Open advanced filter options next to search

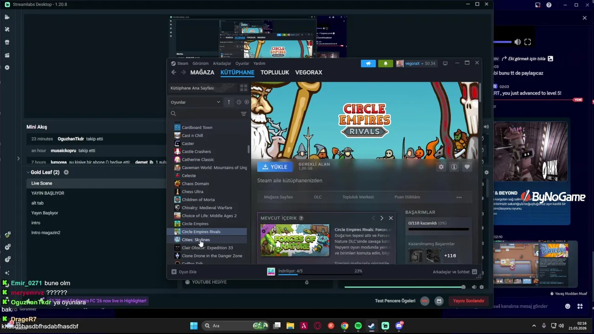point(243,114)
